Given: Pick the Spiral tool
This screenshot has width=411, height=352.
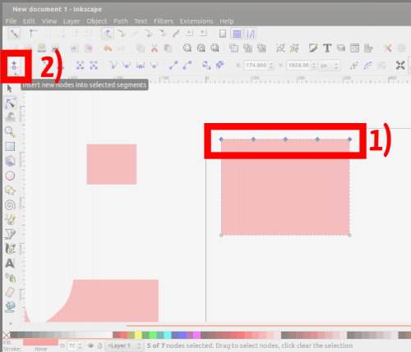Looking at the screenshot, I should coord(10,205).
